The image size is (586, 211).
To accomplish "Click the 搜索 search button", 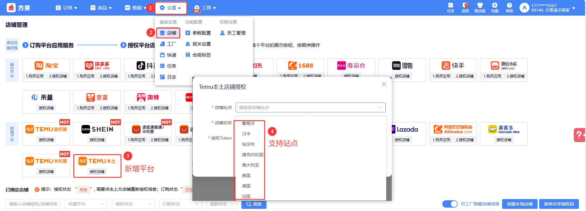I will [254, 204].
